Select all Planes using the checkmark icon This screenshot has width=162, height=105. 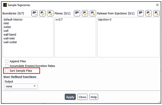(x=85, y=13)
